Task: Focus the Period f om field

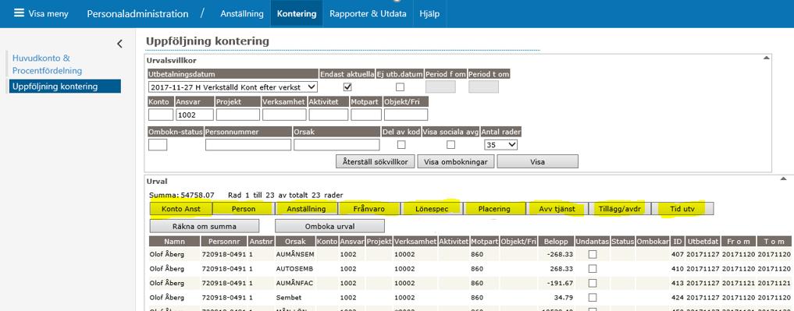Action: [440, 87]
